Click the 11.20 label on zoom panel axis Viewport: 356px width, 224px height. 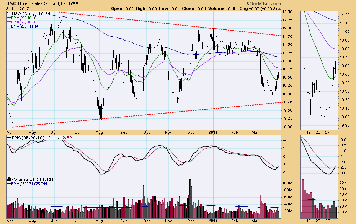point(344,15)
